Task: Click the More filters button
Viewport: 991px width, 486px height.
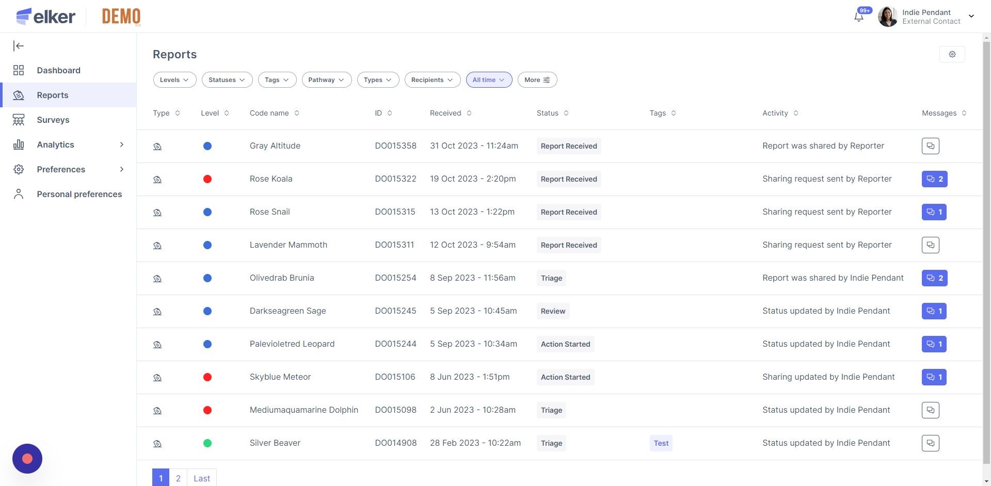Action: click(537, 80)
